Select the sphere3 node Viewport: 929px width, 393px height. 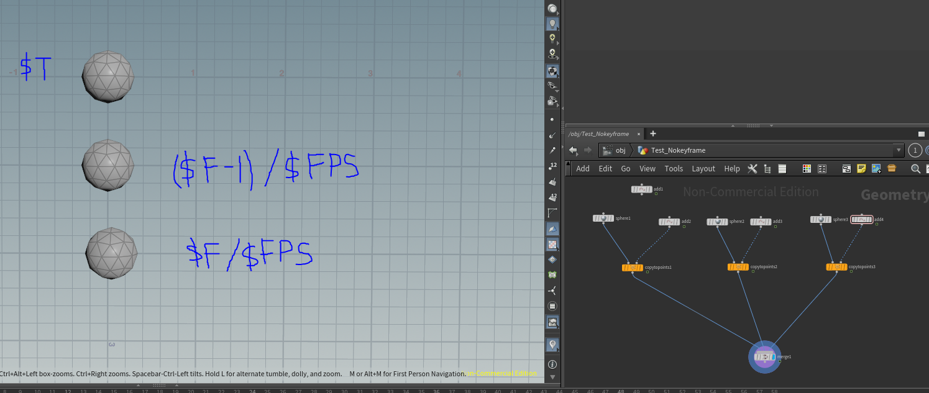[821, 220]
